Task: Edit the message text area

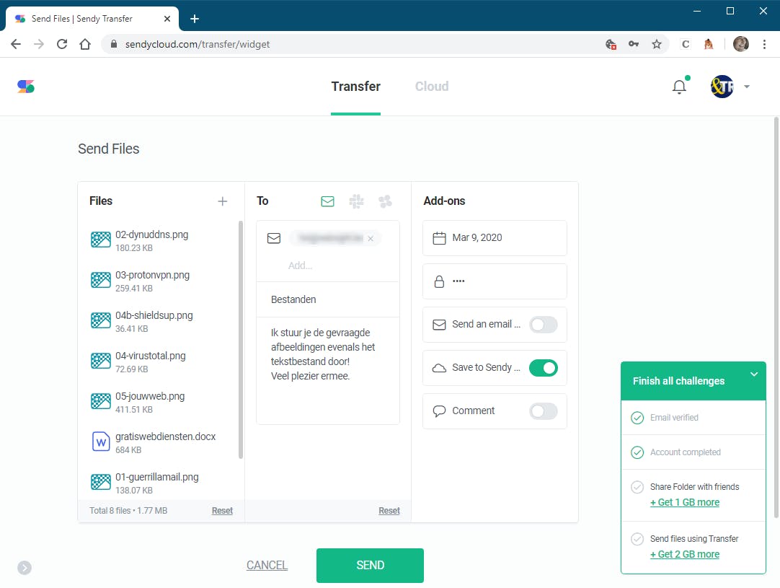Action: [328, 370]
